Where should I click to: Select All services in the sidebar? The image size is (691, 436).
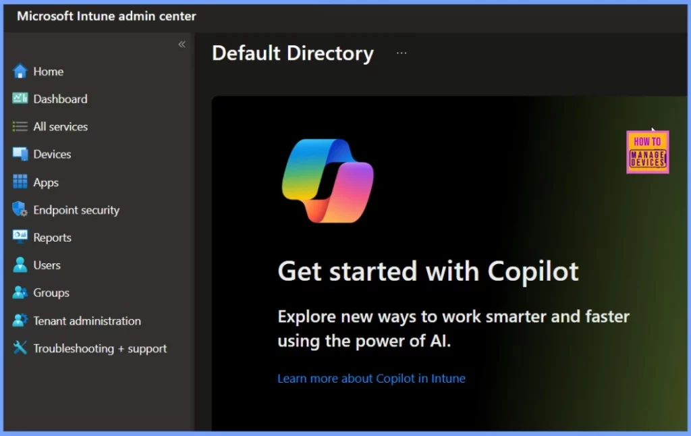coord(61,126)
